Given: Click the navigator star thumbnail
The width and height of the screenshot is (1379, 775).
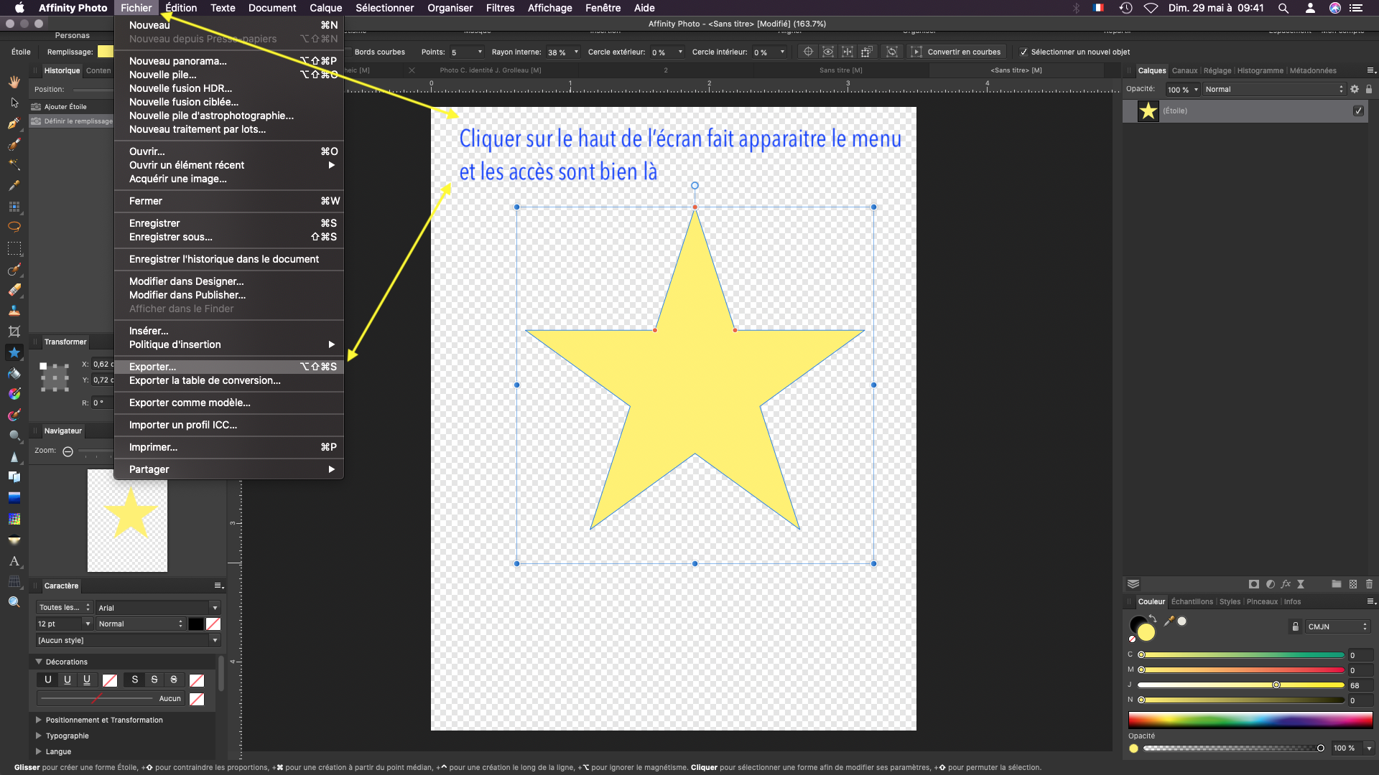Looking at the screenshot, I should click(x=128, y=520).
